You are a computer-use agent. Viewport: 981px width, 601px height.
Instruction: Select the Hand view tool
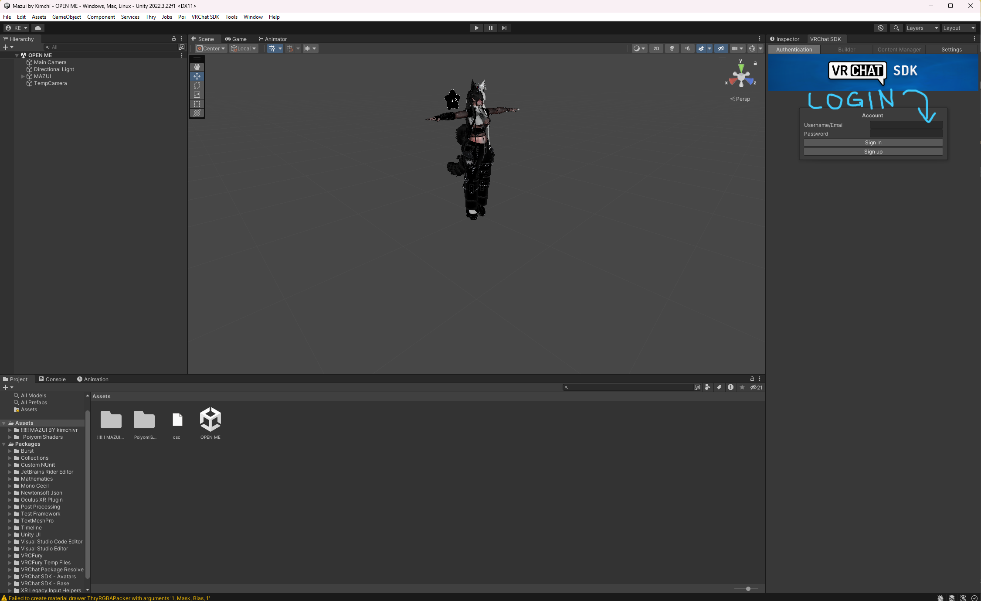tap(197, 67)
